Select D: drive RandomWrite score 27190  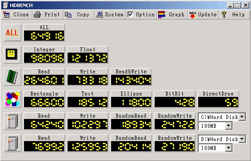[x=175, y=146]
